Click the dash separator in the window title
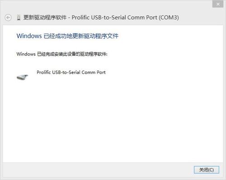Viewport: 226px width, 180px height. [69, 18]
